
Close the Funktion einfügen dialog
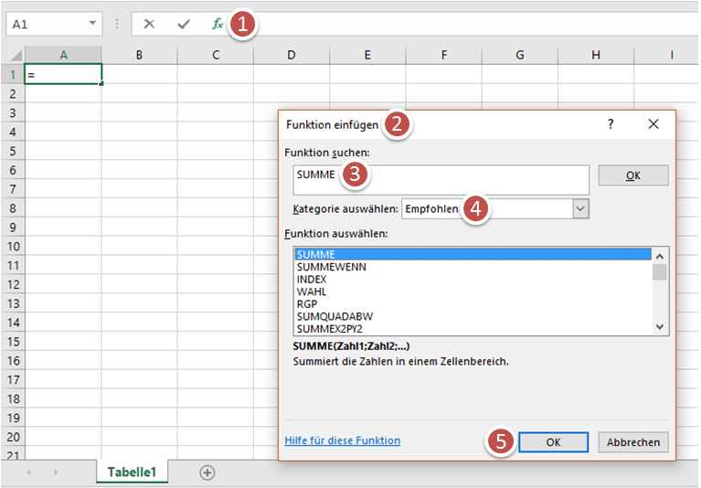(x=653, y=124)
